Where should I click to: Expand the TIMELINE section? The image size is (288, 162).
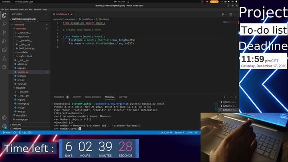click(x=29, y=129)
